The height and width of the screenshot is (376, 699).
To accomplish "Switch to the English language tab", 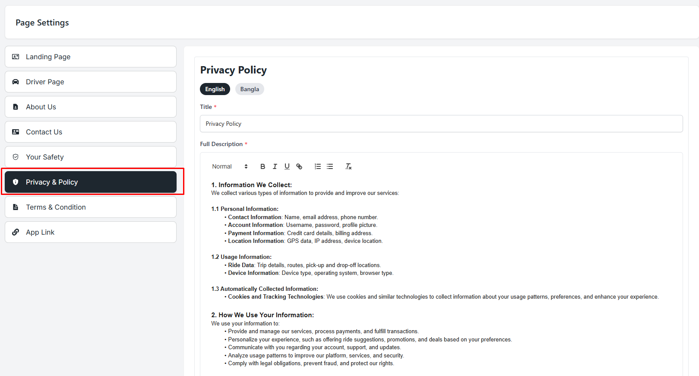I will (215, 89).
